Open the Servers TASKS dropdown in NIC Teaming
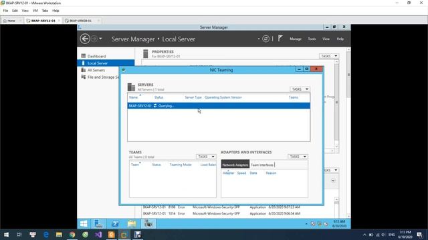 300,89
